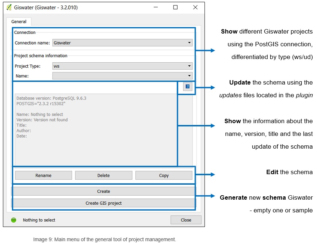317x243 pixels.
Task: Click the green status indicator circle
Action: [14, 220]
